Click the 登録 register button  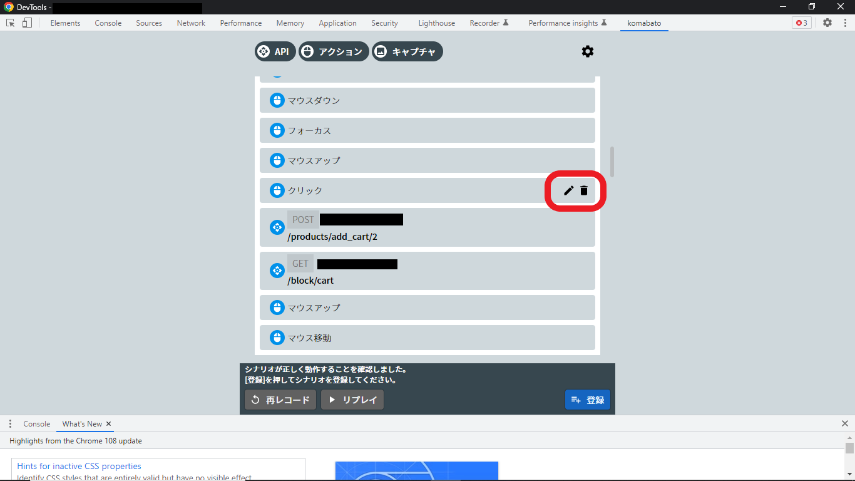588,400
